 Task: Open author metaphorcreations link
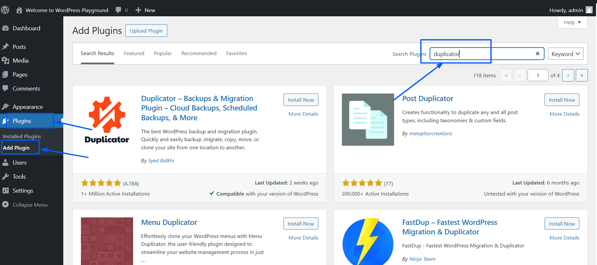coord(431,133)
